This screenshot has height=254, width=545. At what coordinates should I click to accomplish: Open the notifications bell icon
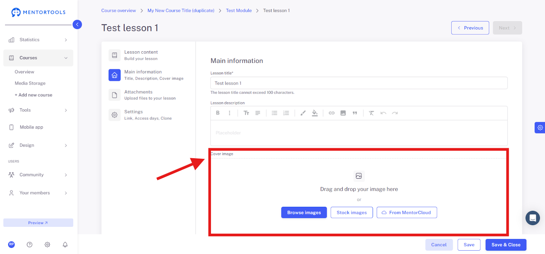click(65, 244)
